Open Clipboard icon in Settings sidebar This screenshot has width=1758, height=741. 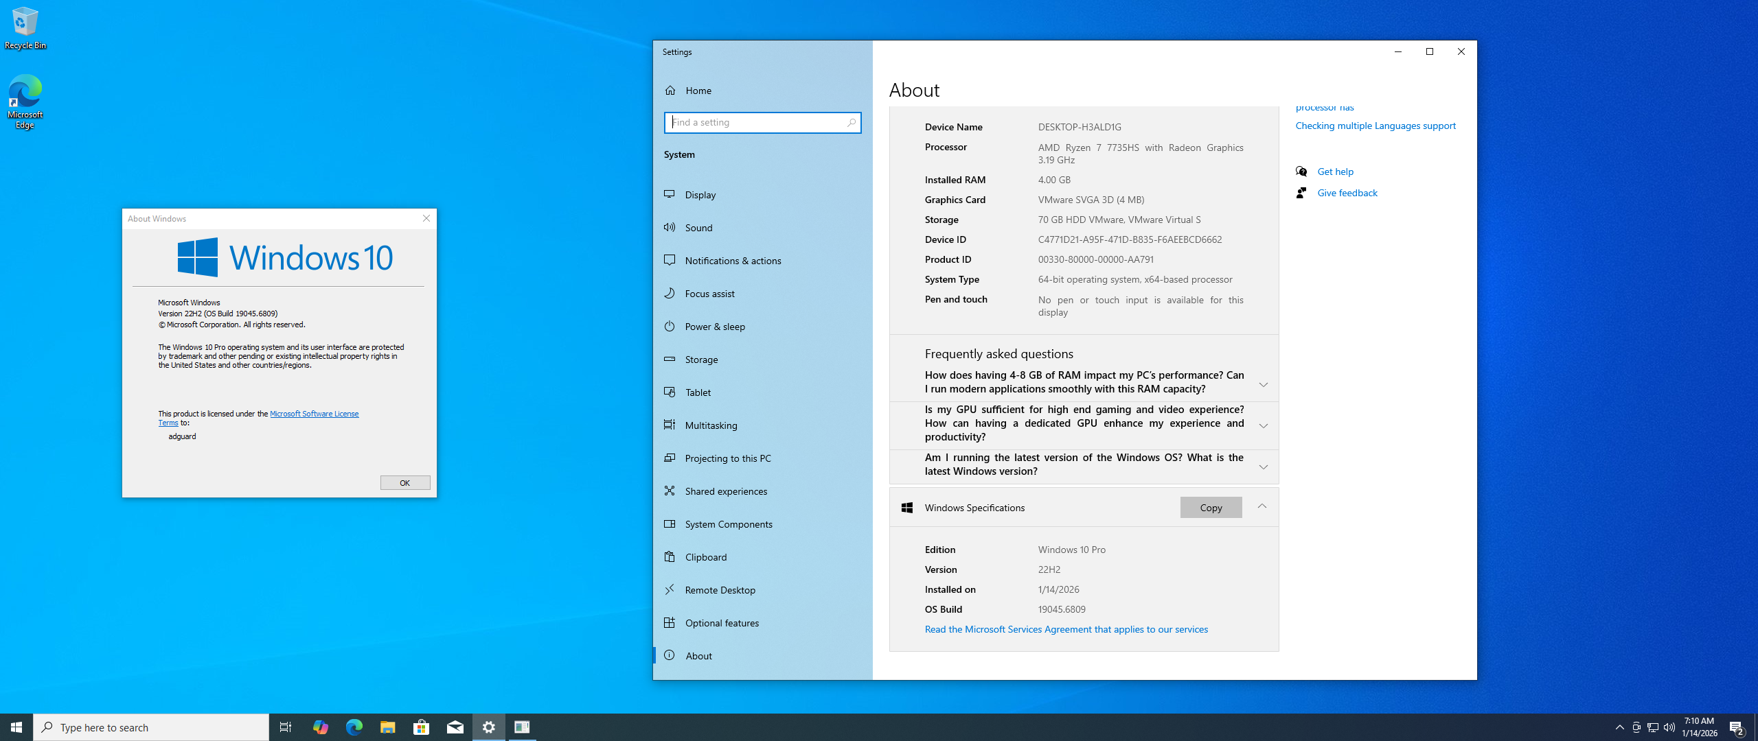point(670,557)
